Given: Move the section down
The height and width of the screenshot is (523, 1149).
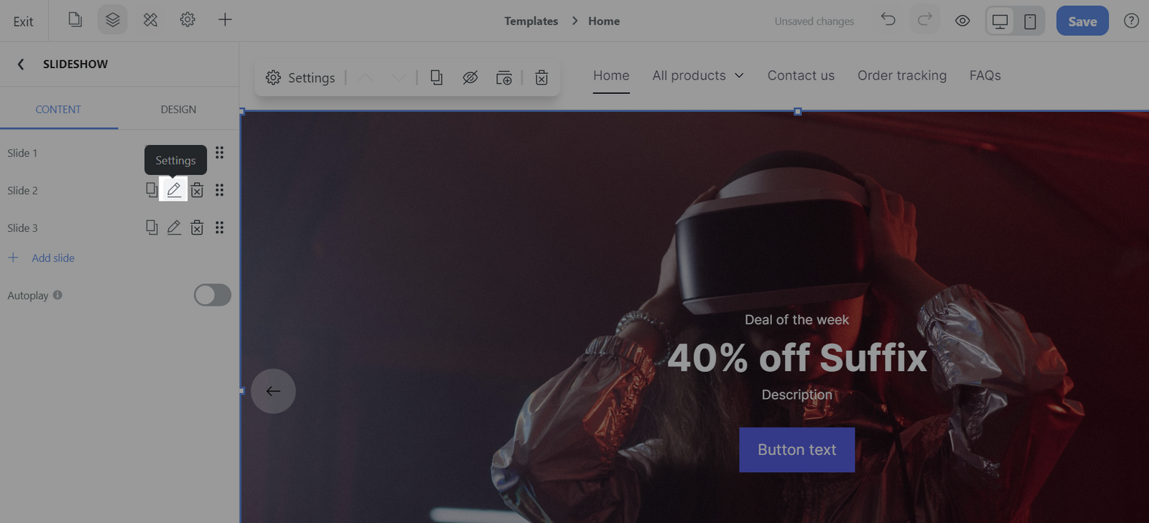Looking at the screenshot, I should pyautogui.click(x=399, y=77).
